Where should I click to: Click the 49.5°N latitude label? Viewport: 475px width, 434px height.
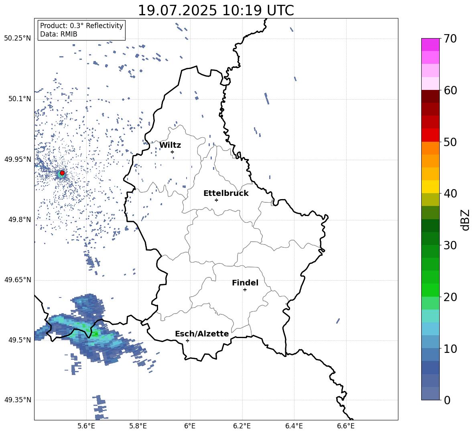[x=20, y=340]
